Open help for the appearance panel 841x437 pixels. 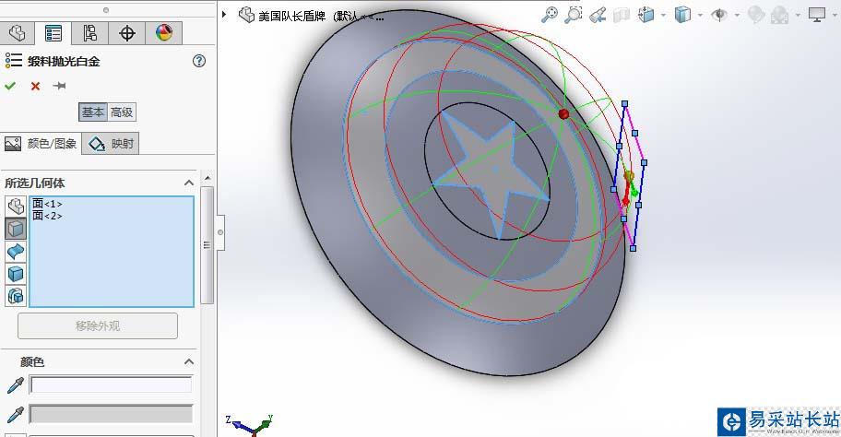pos(198,61)
